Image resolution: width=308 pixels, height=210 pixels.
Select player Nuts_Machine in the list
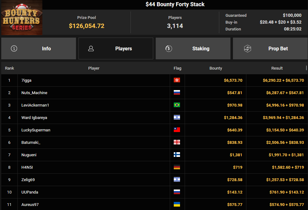[34, 93]
